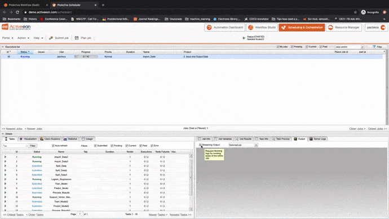Toggle the Auto-refresh checkbox
389x219 pixels.
point(53,146)
